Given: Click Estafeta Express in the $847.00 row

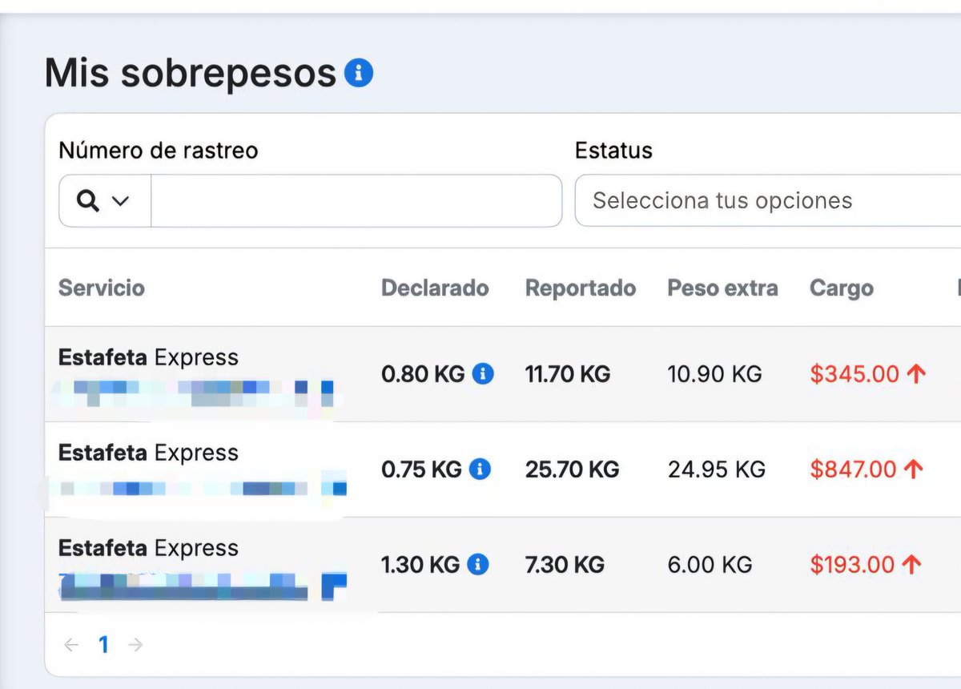Looking at the screenshot, I should pyautogui.click(x=148, y=453).
